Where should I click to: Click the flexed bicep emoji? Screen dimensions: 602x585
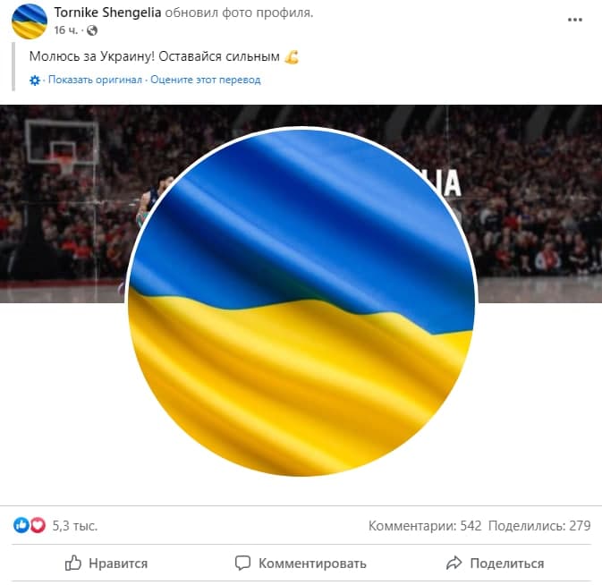click(x=292, y=57)
